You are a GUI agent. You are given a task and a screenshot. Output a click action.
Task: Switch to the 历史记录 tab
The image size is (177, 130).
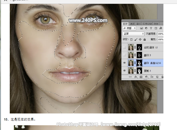tap(147, 24)
